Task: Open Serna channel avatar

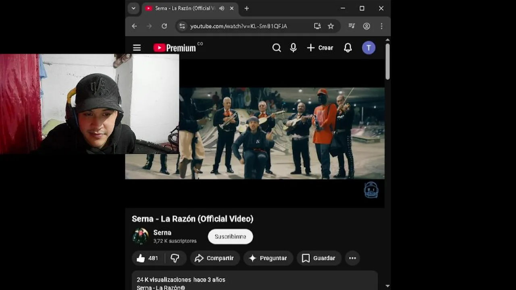Action: tap(140, 236)
